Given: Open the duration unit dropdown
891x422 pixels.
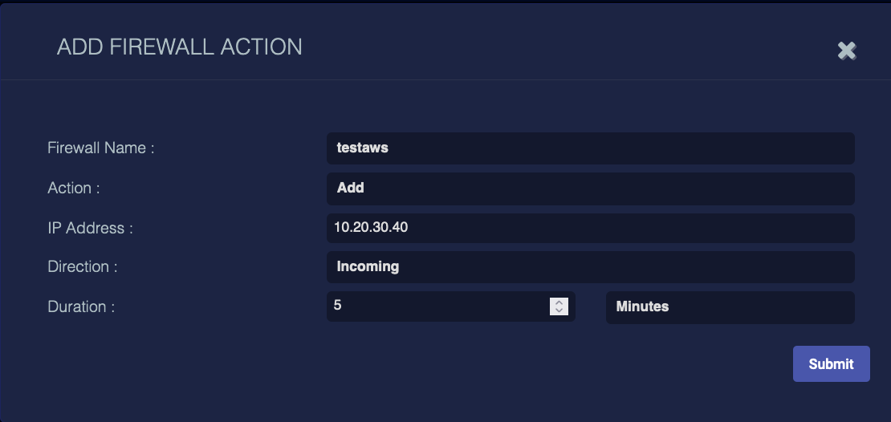Looking at the screenshot, I should [x=730, y=307].
